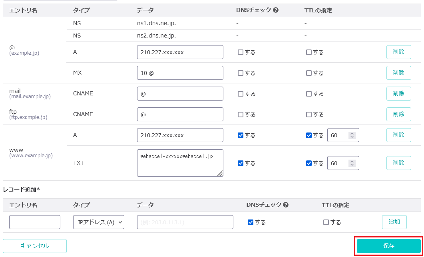Click the TTL stepper arrows for www TXT record
The image size is (424, 257).
(352, 163)
